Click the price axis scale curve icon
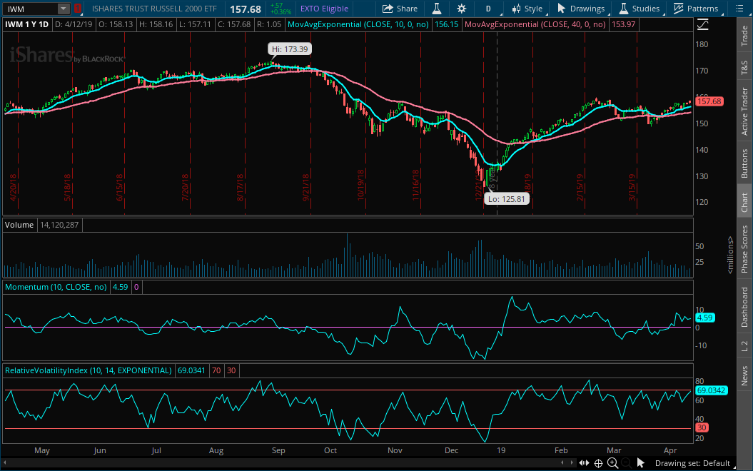 702,25
